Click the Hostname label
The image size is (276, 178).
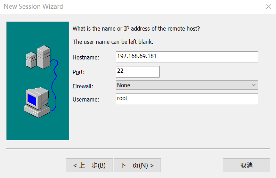click(86, 58)
